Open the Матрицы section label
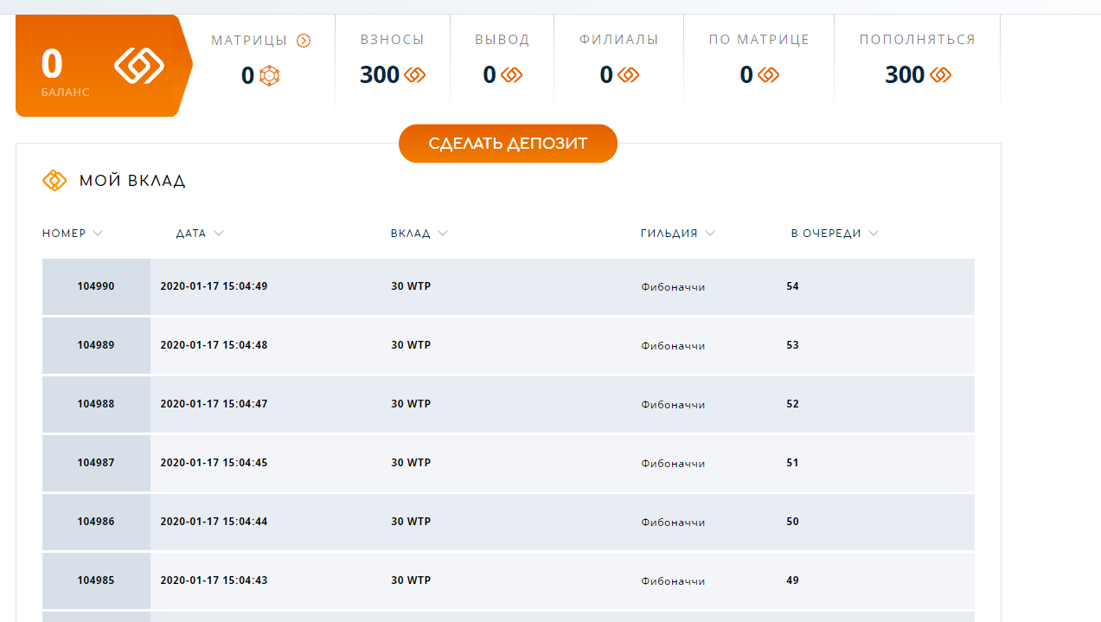The height and width of the screenshot is (622, 1101). pos(249,40)
